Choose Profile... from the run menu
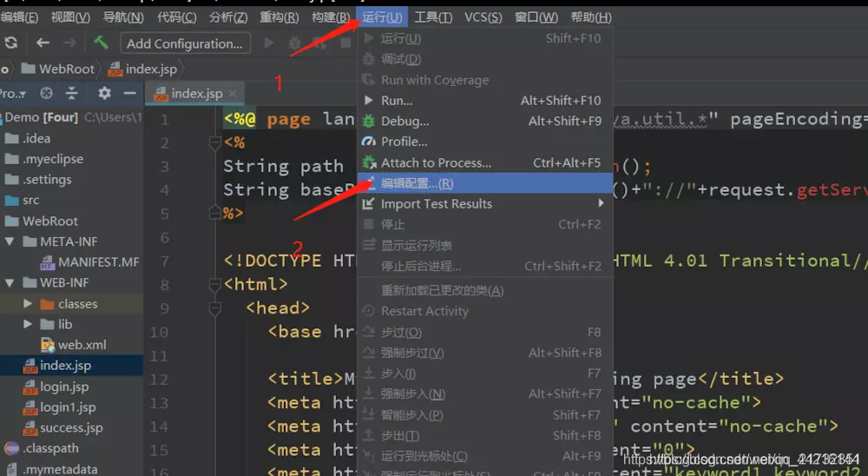Image resolution: width=868 pixels, height=476 pixels. click(485, 142)
